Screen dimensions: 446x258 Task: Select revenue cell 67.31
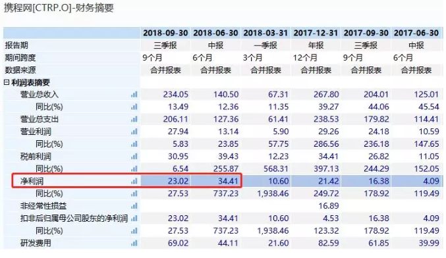[278, 94]
